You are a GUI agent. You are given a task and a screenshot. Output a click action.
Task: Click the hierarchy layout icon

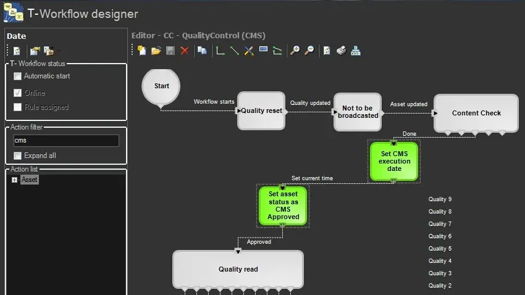tap(356, 51)
